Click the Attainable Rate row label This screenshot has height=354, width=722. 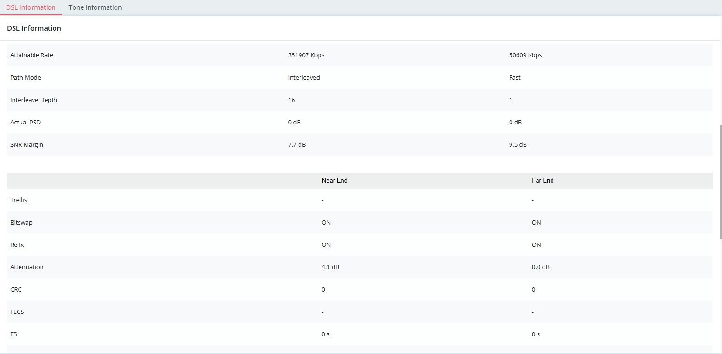pyautogui.click(x=32, y=55)
